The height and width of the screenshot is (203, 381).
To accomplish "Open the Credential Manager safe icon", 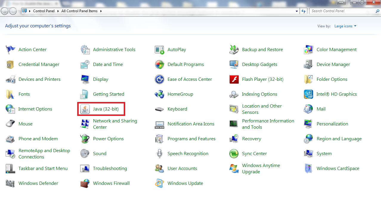I will click(x=10, y=64).
